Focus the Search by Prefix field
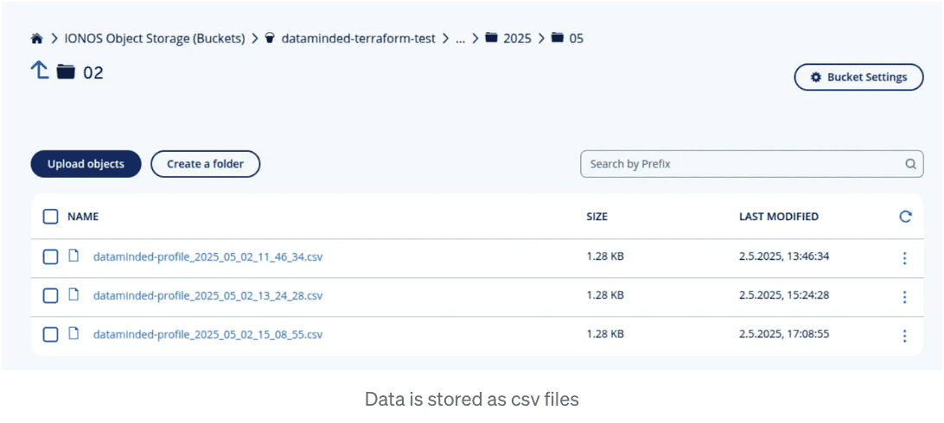 tap(751, 164)
